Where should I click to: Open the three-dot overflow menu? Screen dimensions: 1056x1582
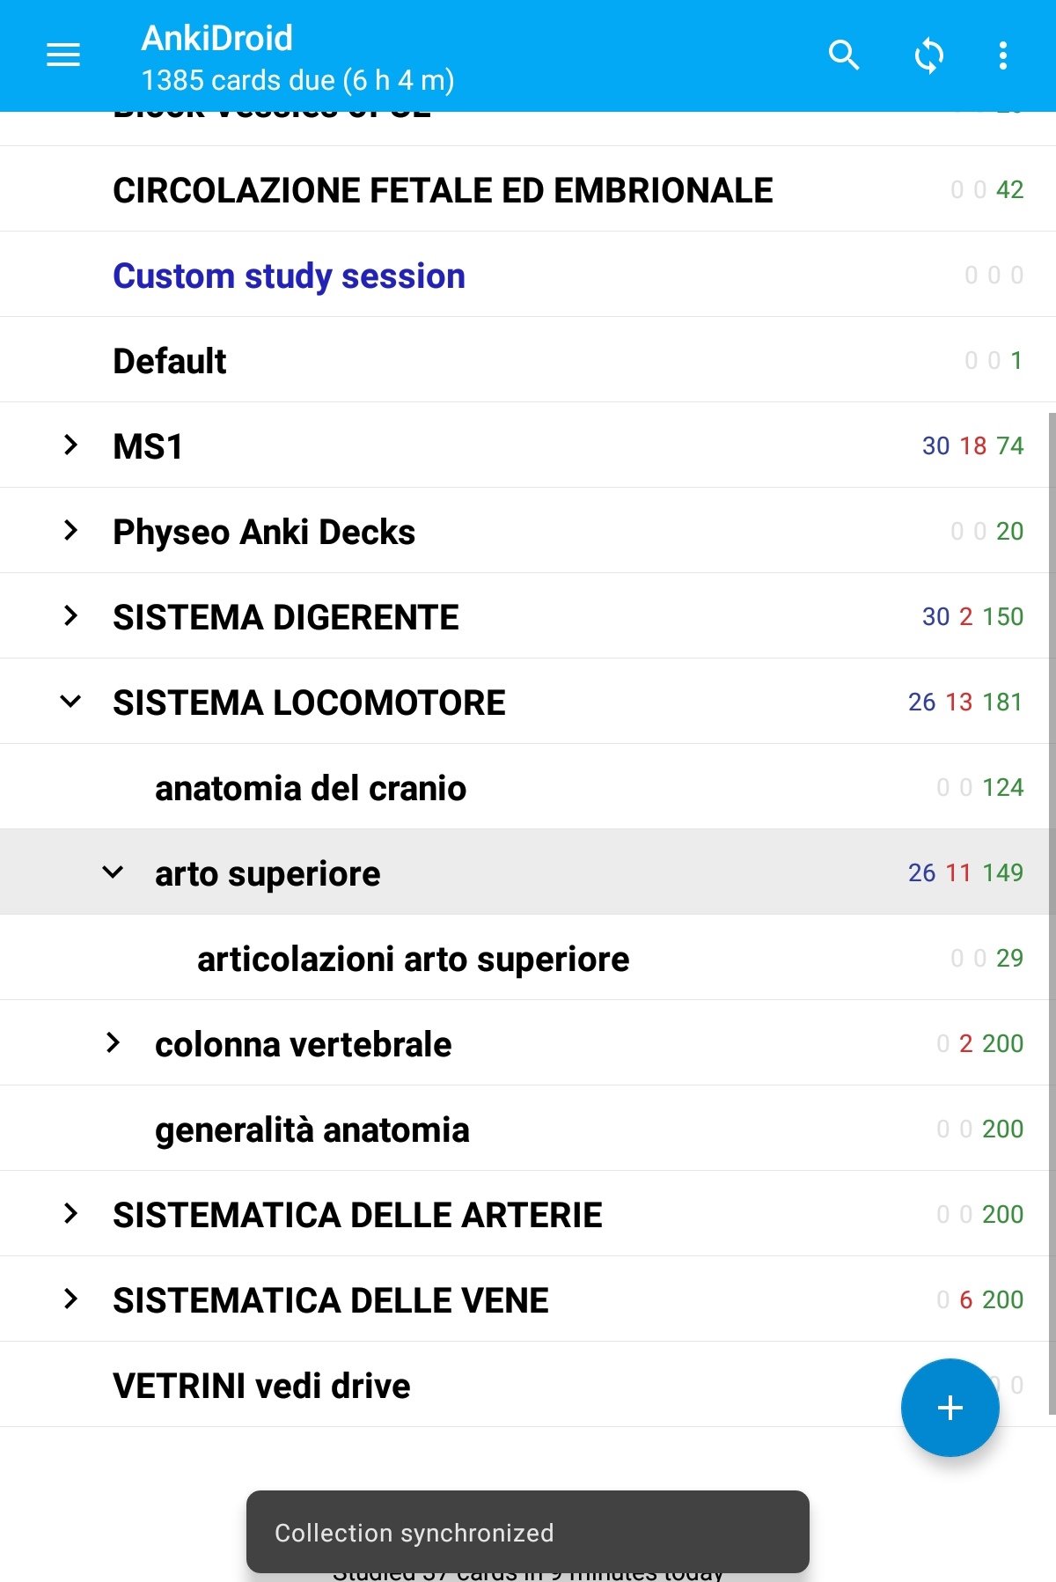[1002, 55]
